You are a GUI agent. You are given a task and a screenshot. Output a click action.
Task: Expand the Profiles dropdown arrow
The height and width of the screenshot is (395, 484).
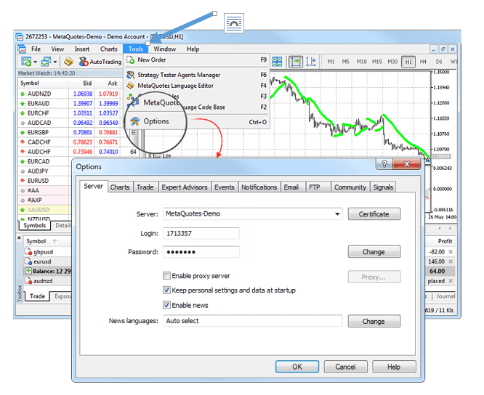55,62
